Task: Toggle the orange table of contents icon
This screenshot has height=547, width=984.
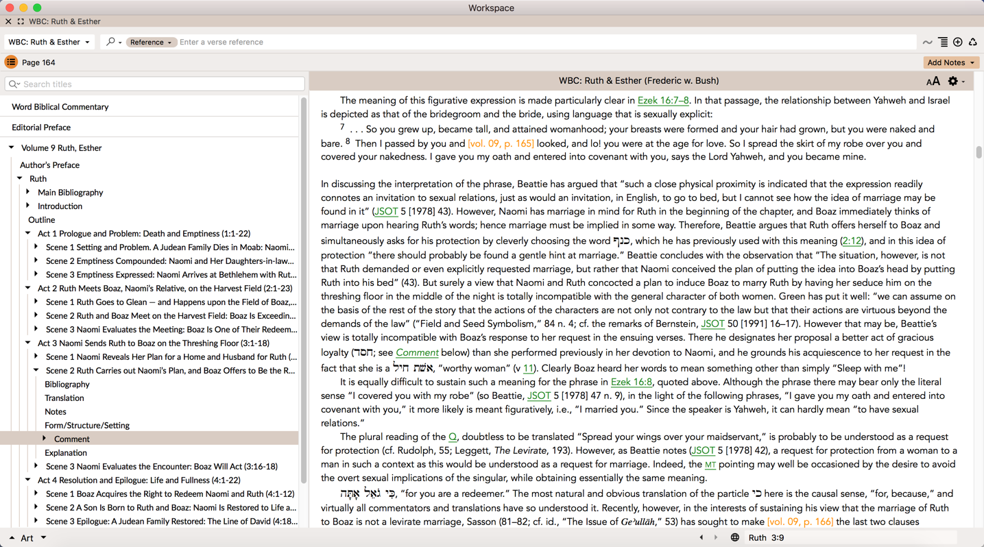Action: 11,62
